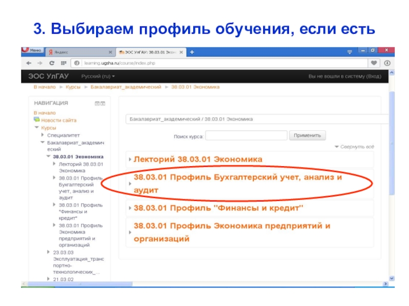Open the downloads icon in the toolbar
409x306 pixels.
pyautogui.click(x=386, y=63)
